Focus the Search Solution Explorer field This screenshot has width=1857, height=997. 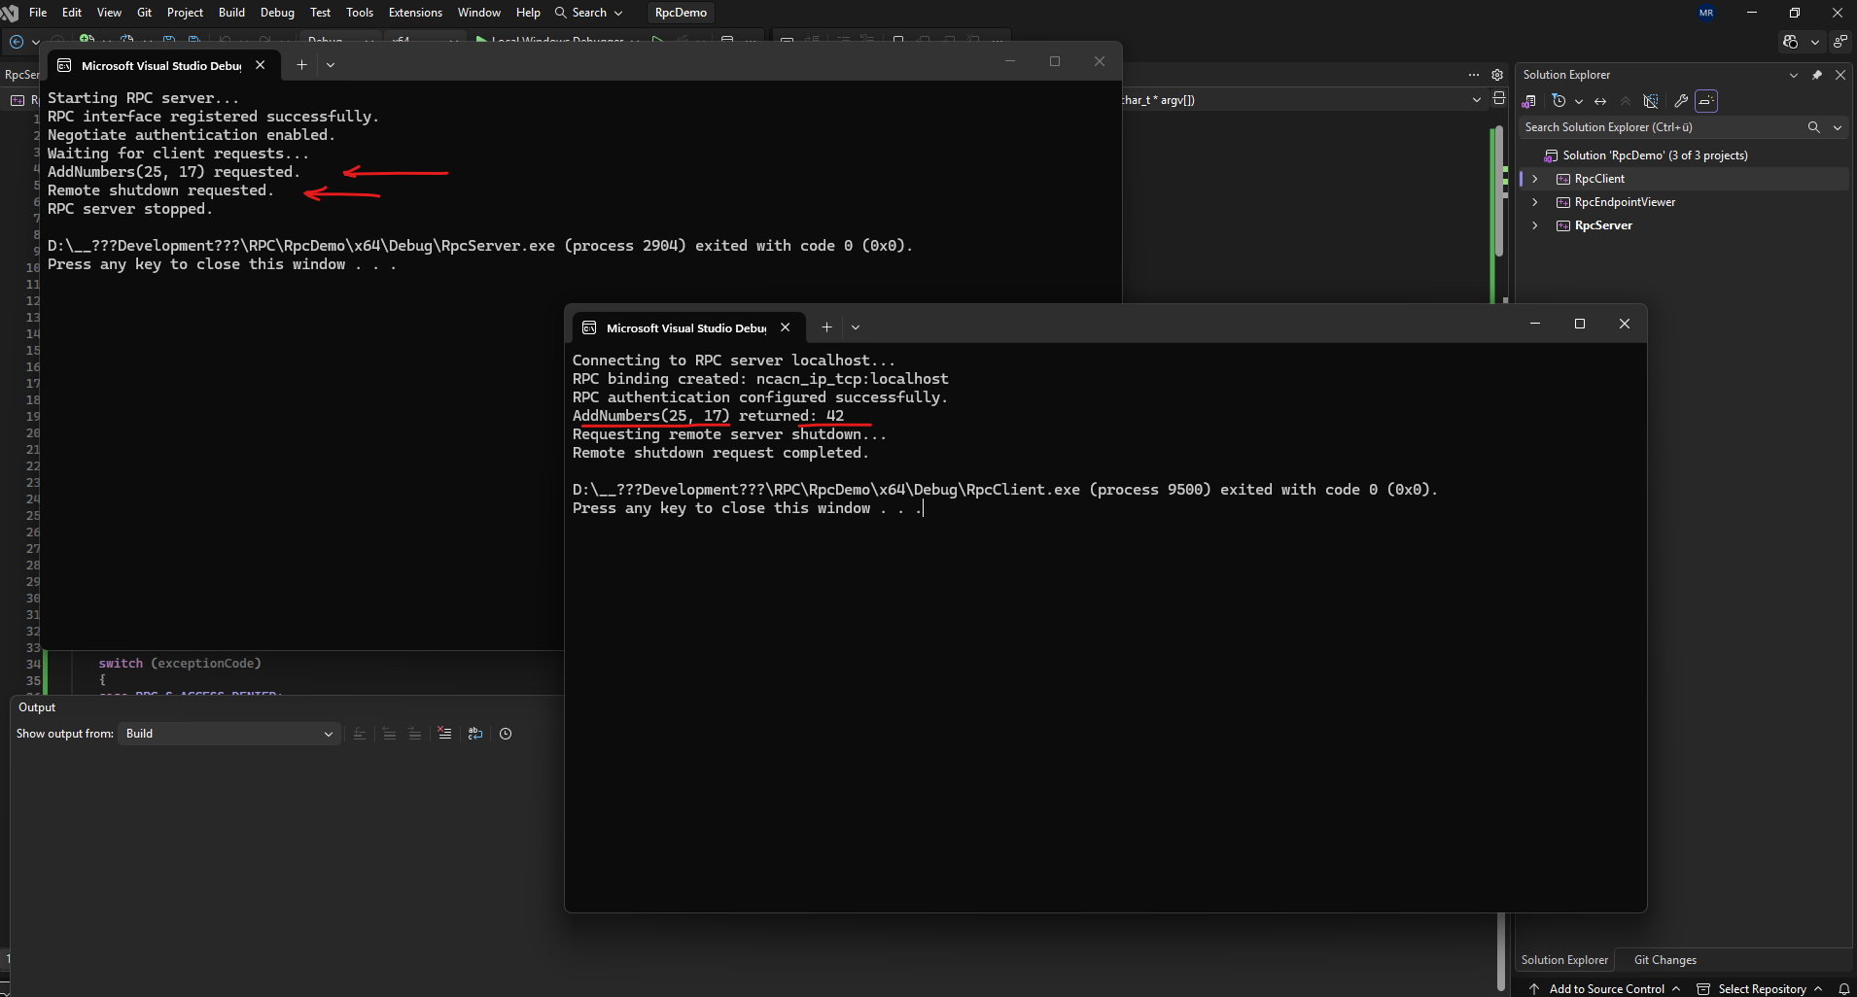click(1663, 127)
